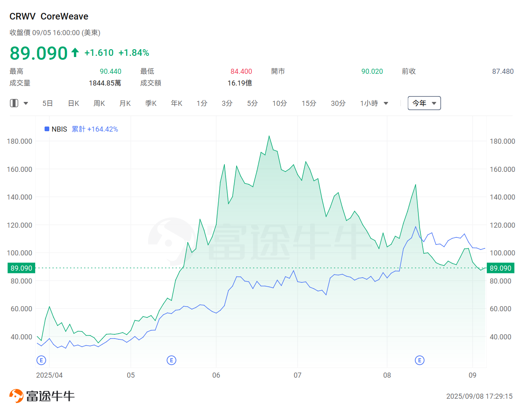Screen dimensions: 522x412
Task: Click the 89.090 price tag on the right axis
Action: click(500, 268)
